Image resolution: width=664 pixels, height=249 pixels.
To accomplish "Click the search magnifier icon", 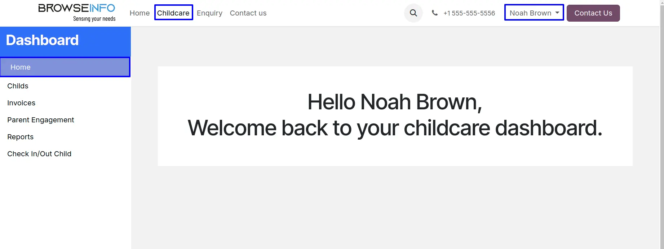I will [413, 13].
